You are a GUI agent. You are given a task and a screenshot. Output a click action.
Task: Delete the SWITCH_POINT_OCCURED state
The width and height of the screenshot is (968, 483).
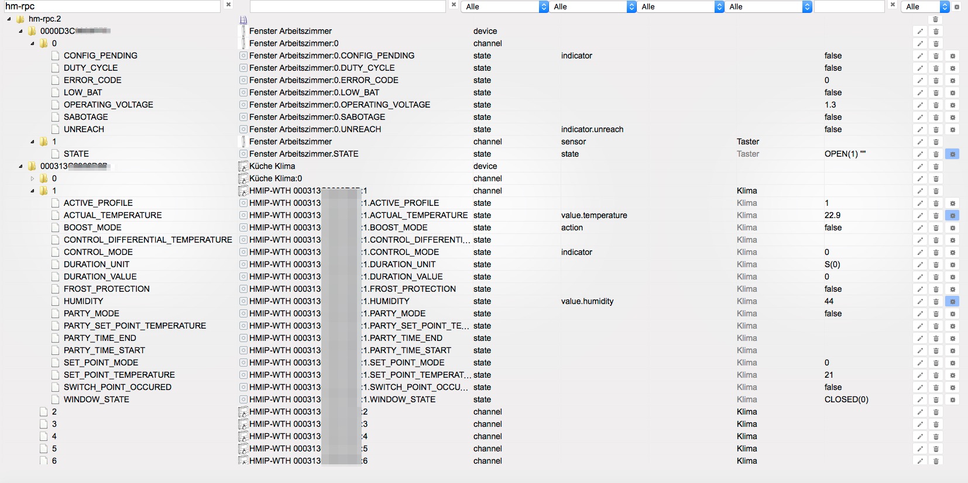936,388
